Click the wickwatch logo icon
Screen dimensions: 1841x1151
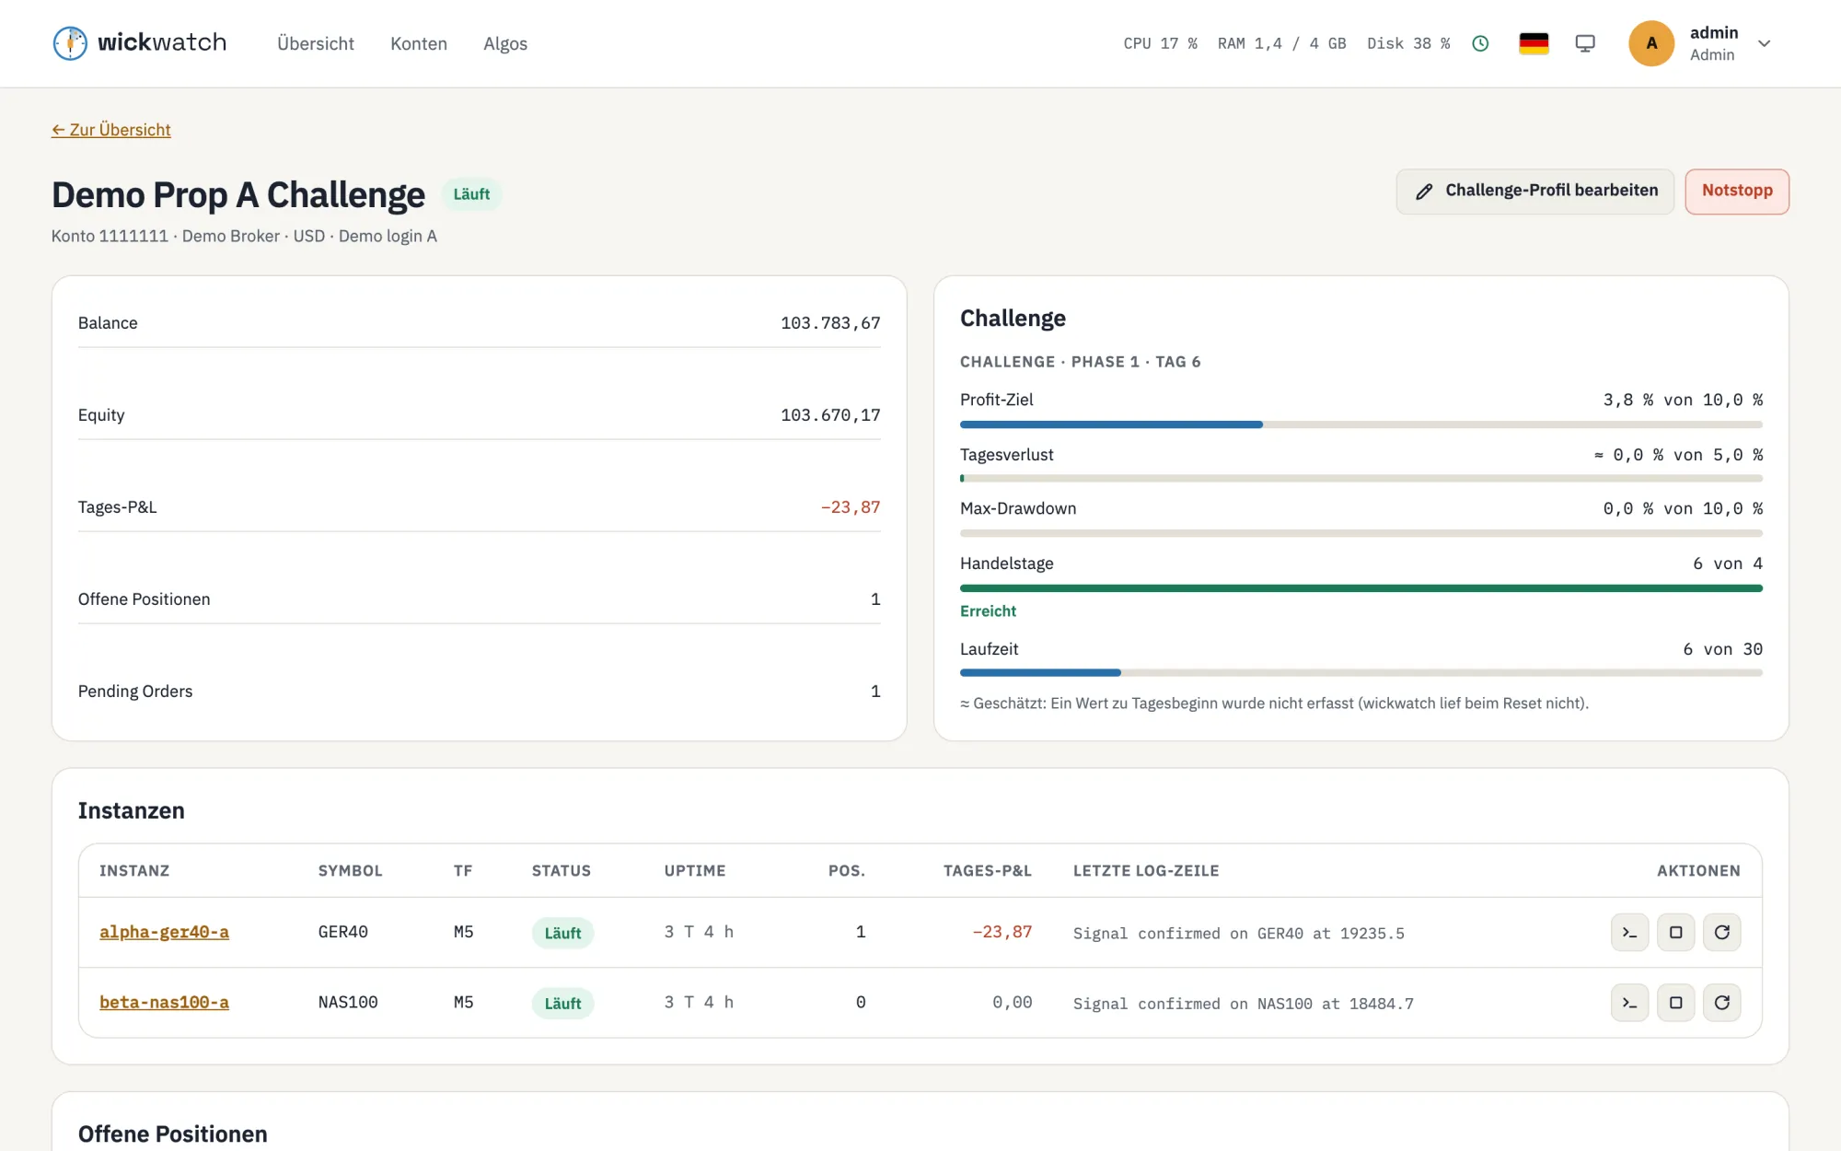tap(70, 43)
